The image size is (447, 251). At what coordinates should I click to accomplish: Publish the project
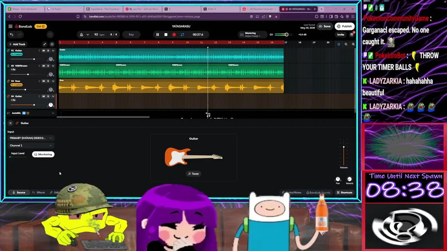coord(344,26)
